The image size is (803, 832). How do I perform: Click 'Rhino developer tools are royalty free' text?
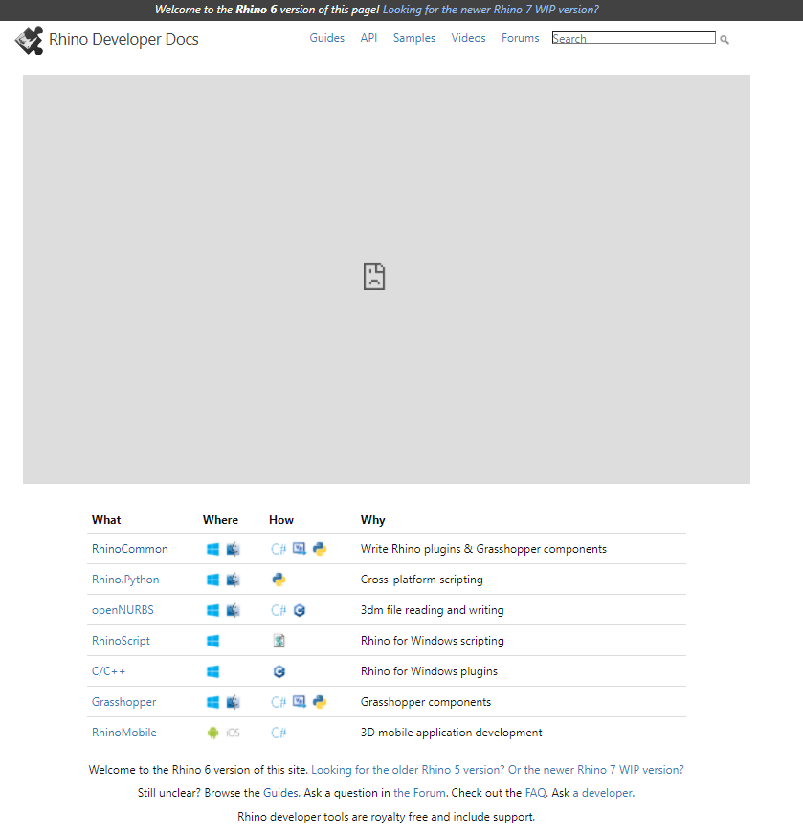[x=332, y=817]
